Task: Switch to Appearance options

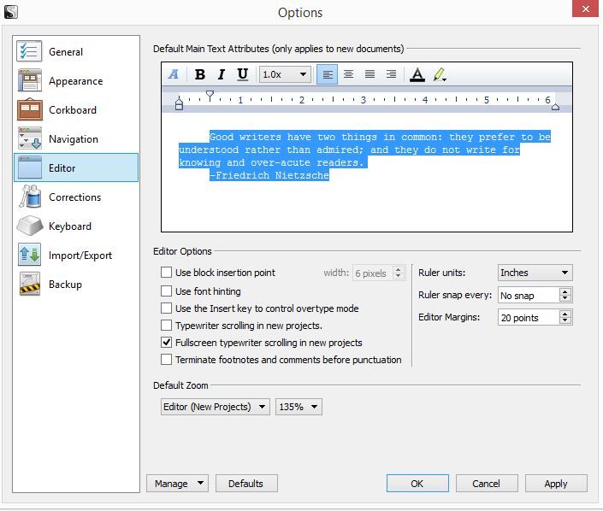Action: pos(76,80)
